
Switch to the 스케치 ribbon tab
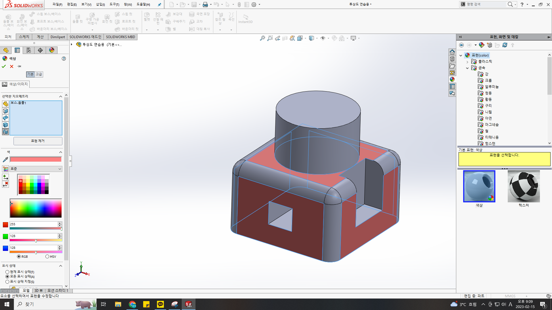[x=24, y=37]
